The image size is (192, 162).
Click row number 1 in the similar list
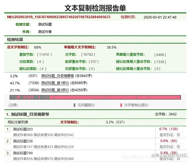click(x=7, y=129)
